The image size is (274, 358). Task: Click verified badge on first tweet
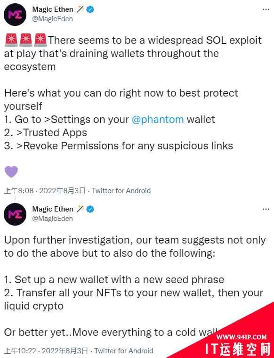click(x=90, y=9)
